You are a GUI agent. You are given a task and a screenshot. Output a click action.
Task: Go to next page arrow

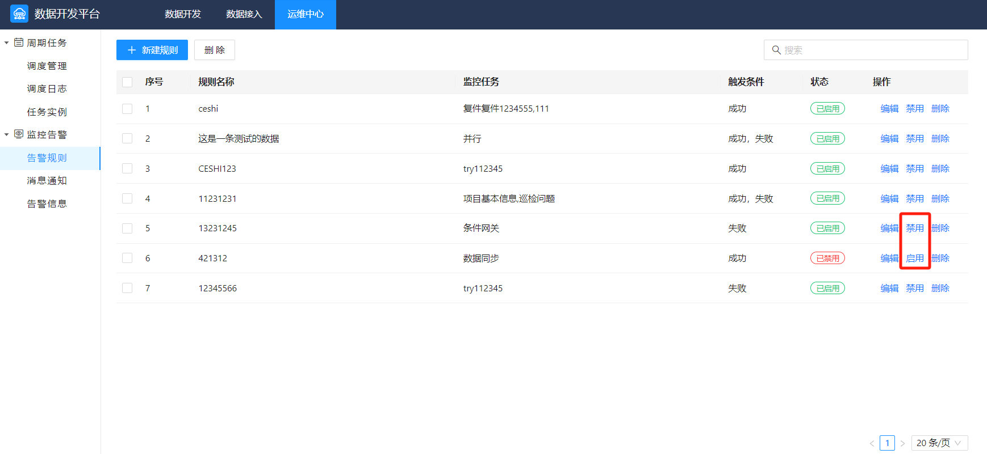point(902,443)
